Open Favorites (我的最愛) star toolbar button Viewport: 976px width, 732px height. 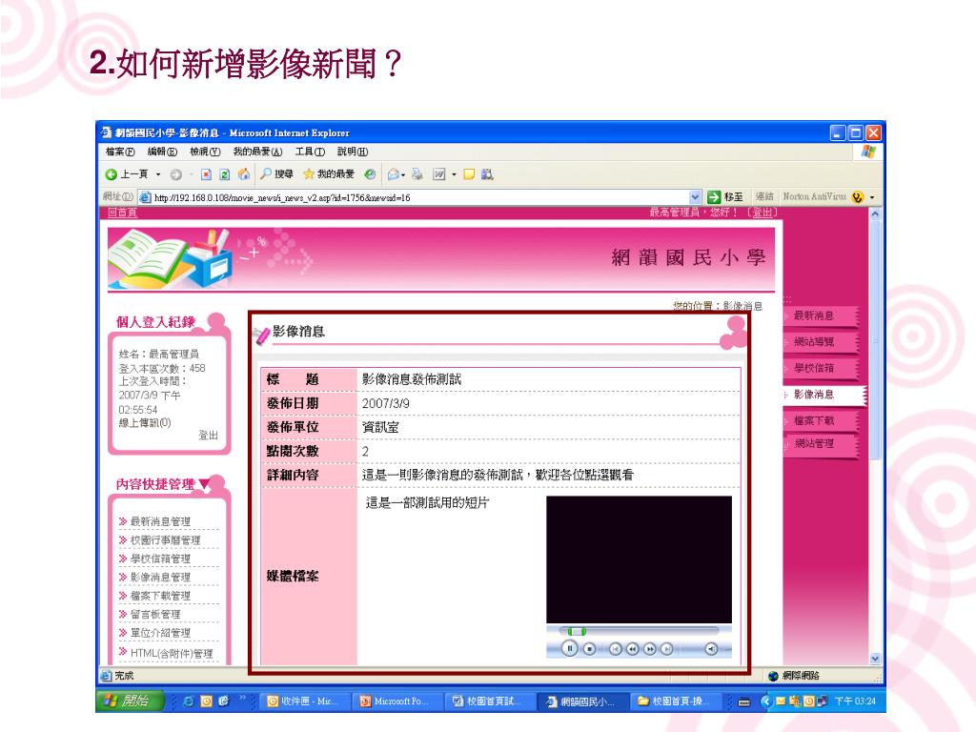click(x=328, y=174)
